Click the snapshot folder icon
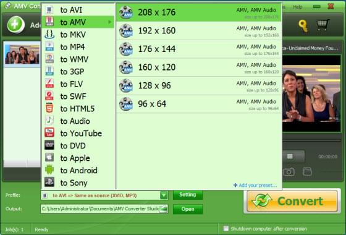Image resolution: width=346 pixels, height=235 pixels. [307, 171]
